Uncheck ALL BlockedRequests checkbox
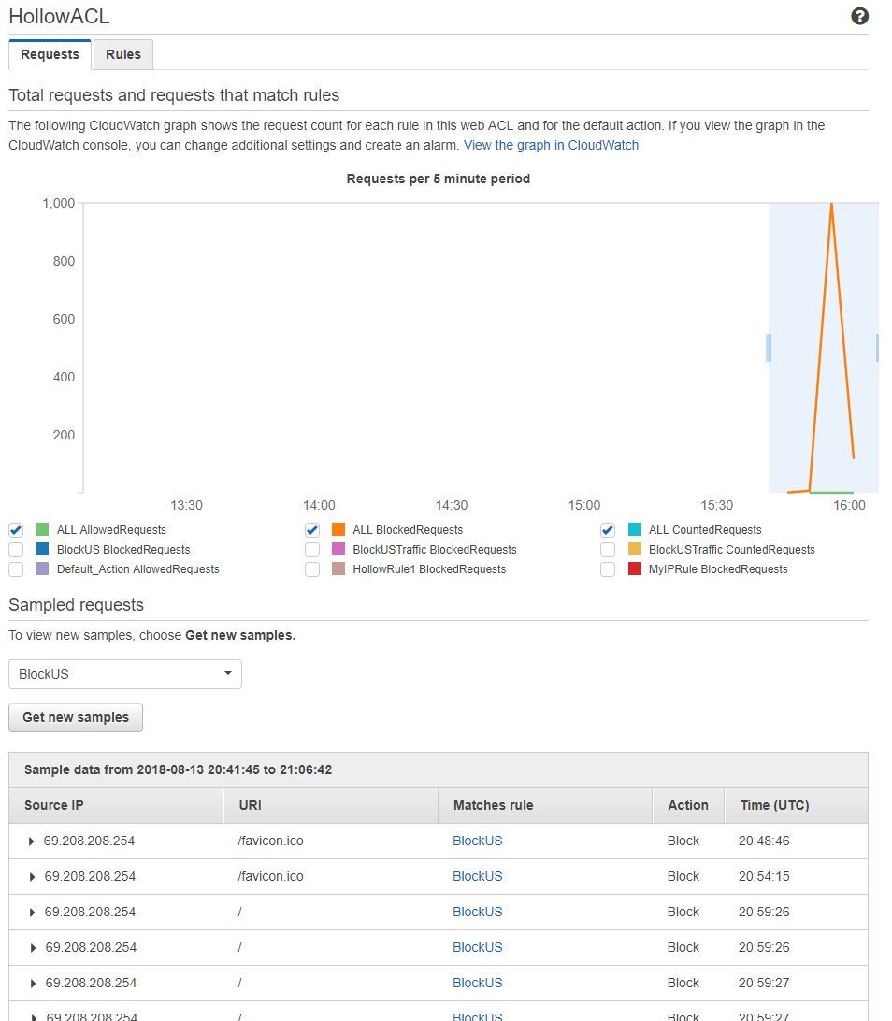The width and height of the screenshot is (892, 1021). 312,530
